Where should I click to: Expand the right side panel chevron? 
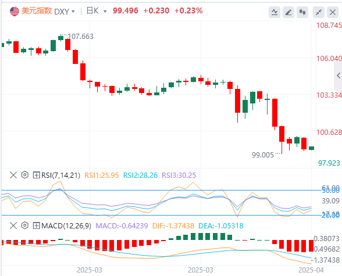(339, 76)
